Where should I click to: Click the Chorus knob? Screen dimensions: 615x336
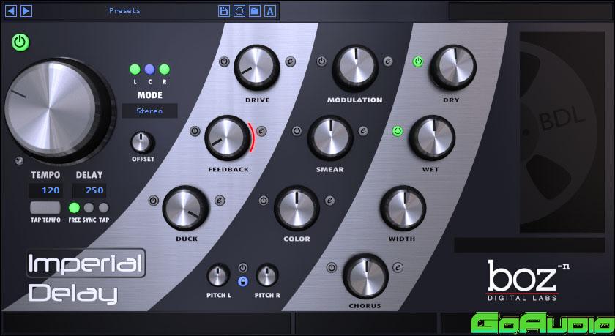point(365,276)
